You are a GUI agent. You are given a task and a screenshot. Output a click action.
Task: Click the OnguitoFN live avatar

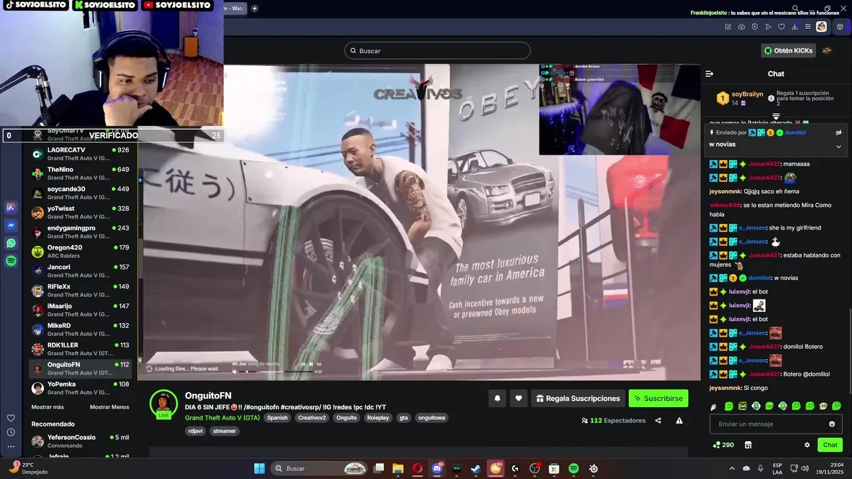(163, 403)
